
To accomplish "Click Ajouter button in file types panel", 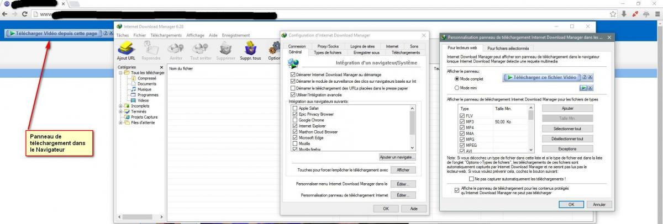I will (567, 109).
